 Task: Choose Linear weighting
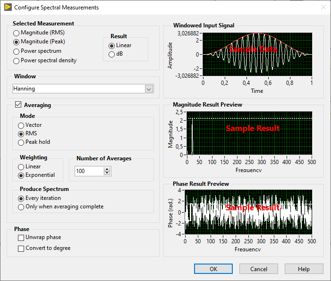click(29, 167)
